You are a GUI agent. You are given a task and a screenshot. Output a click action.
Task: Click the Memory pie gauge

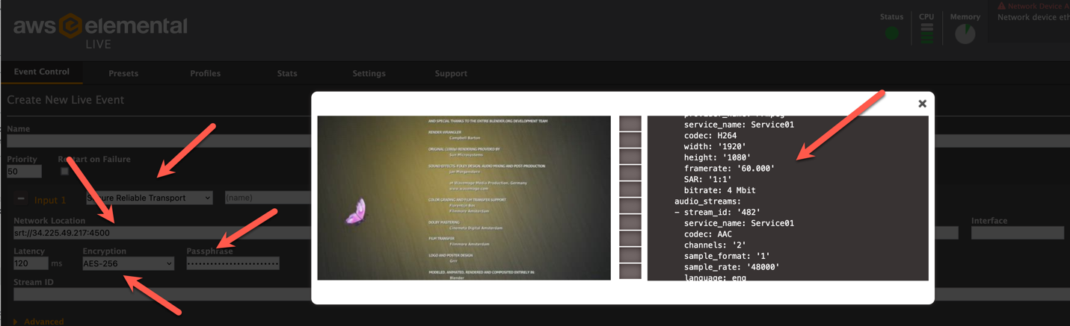[x=965, y=34]
